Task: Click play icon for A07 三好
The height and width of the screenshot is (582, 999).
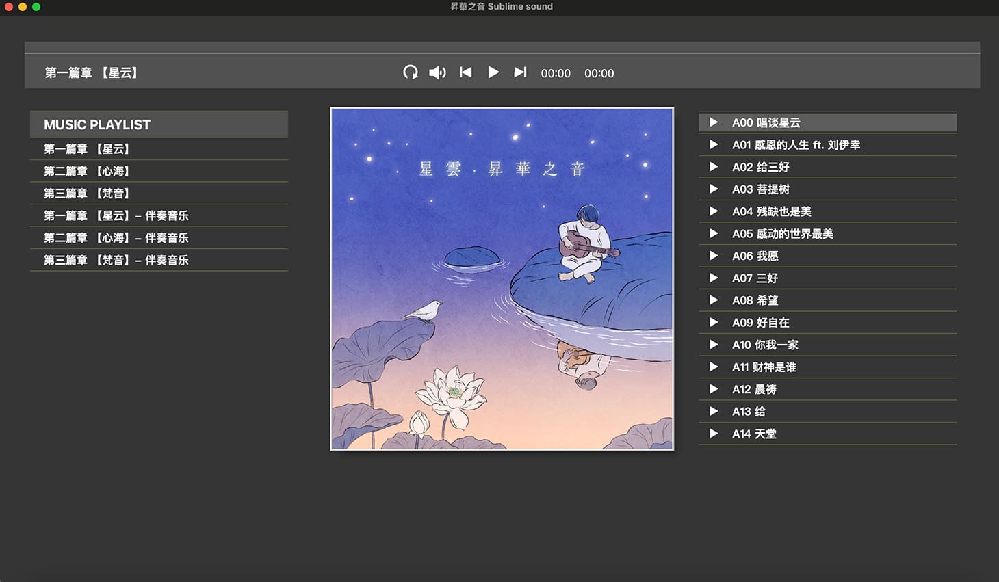Action: pyautogui.click(x=714, y=278)
